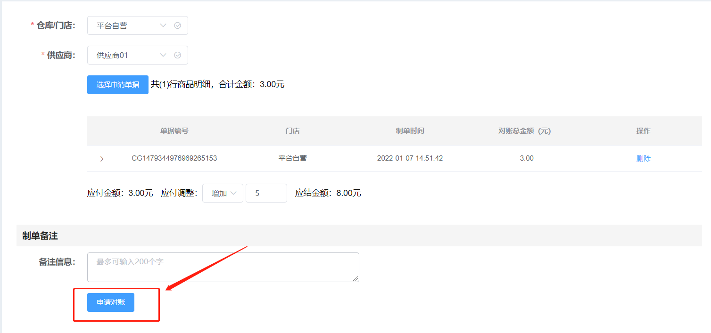Click the 供应商01 selected value text
Viewport: 711px width, 333px height.
(112, 55)
